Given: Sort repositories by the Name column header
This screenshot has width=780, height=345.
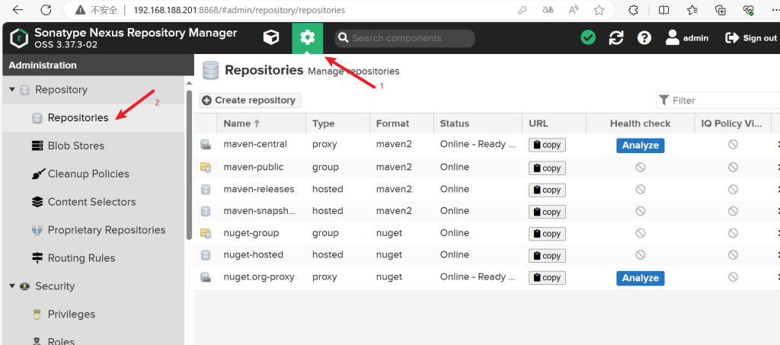Looking at the screenshot, I should coord(241,123).
